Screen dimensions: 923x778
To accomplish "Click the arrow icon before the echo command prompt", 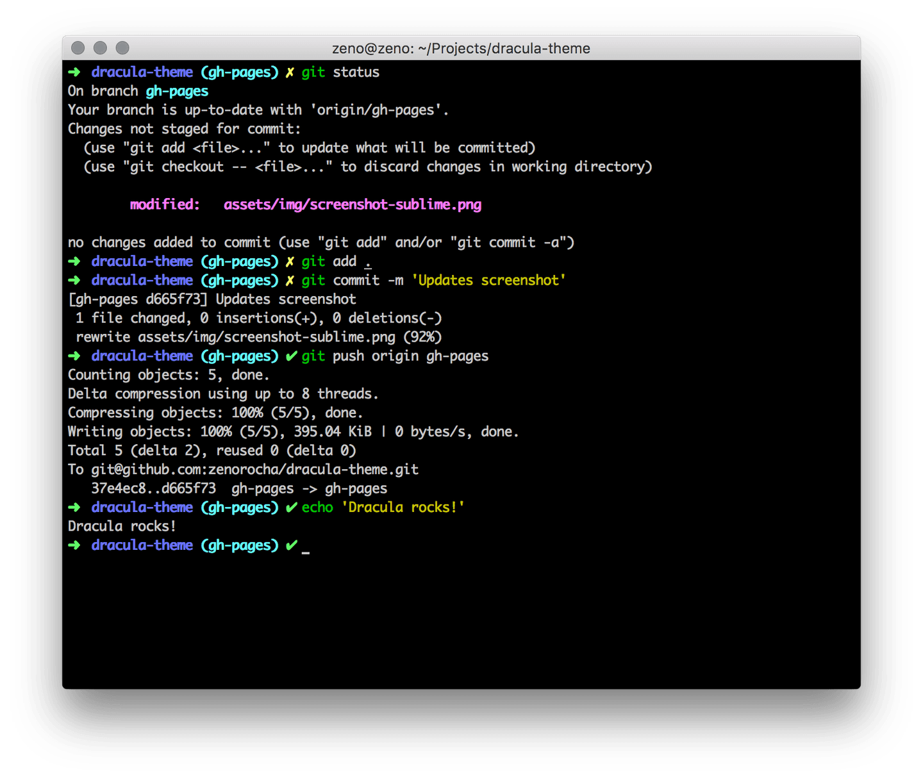I will (x=74, y=507).
